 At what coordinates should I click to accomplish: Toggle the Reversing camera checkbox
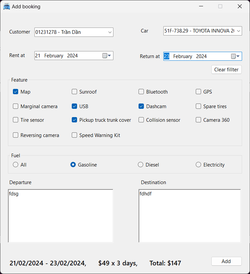tap(16, 135)
